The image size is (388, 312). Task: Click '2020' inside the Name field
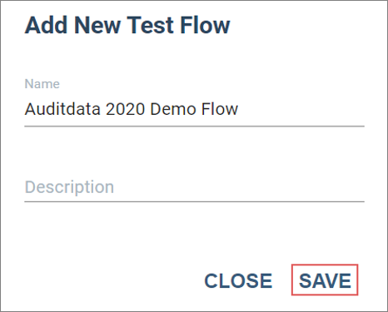tap(126, 109)
